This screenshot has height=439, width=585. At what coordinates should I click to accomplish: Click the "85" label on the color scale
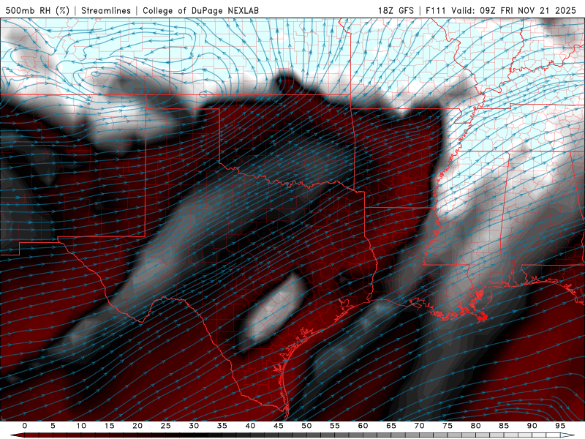504,426
